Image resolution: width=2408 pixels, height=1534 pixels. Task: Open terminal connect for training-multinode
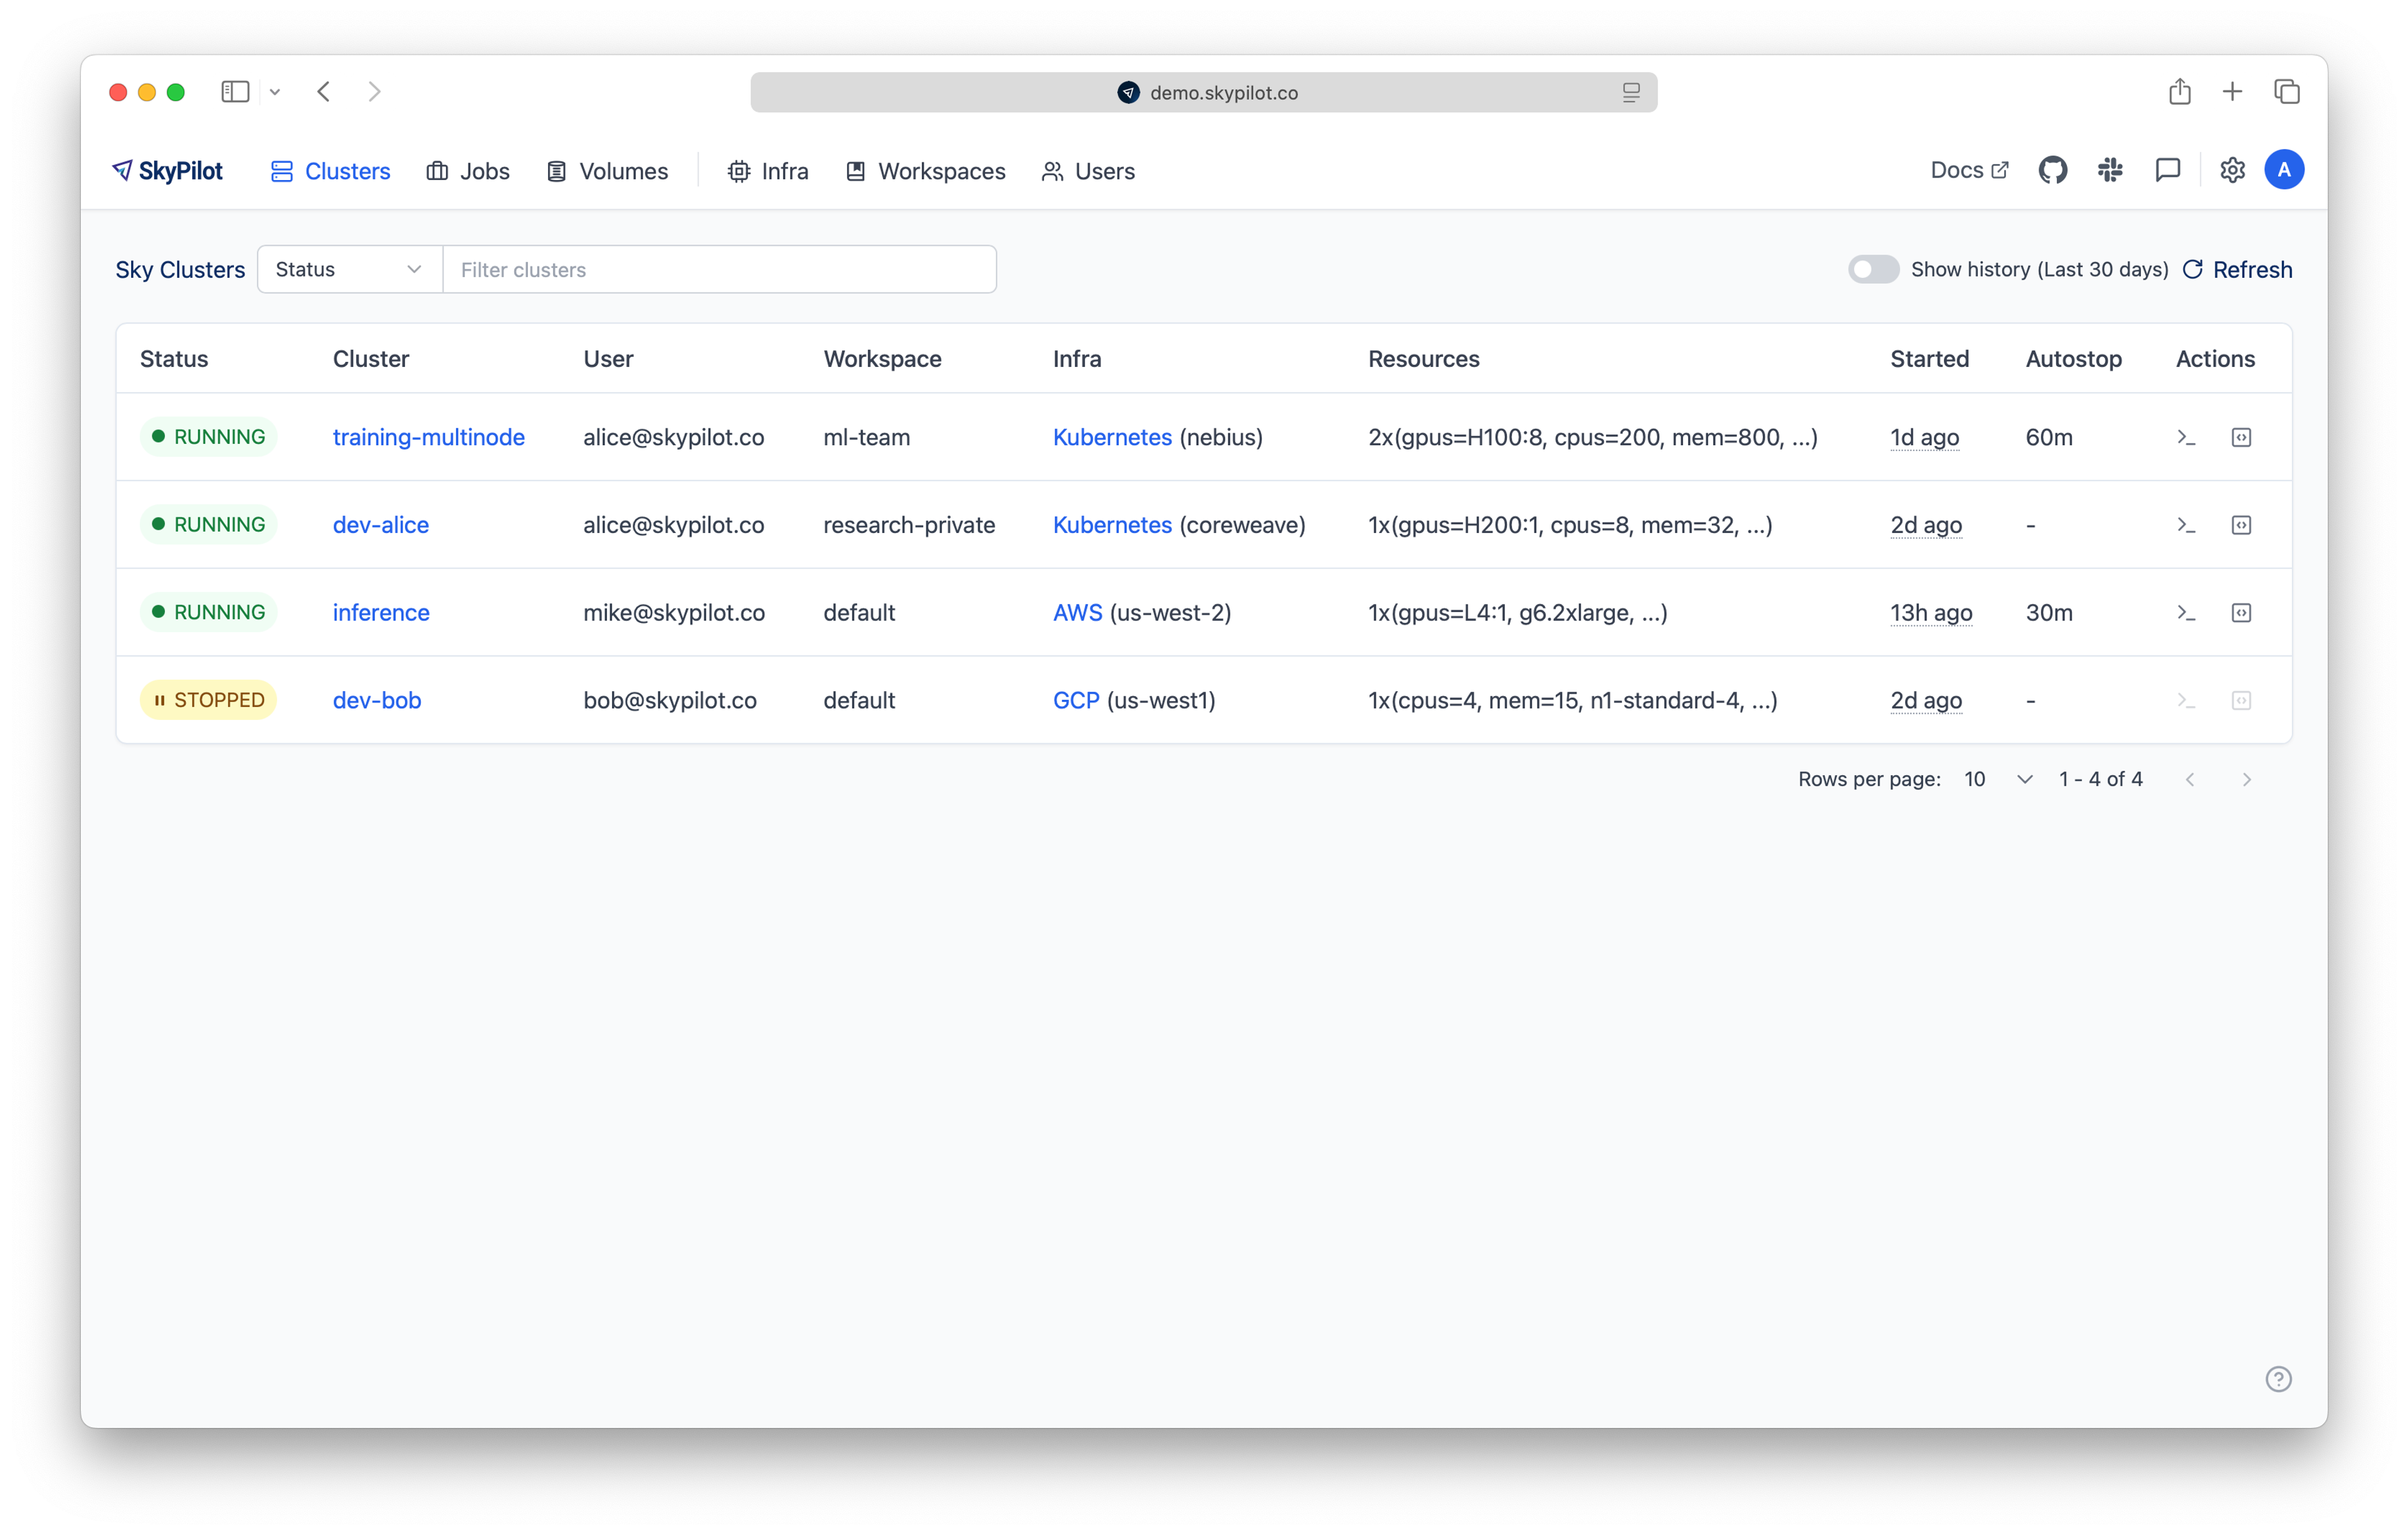click(2186, 437)
